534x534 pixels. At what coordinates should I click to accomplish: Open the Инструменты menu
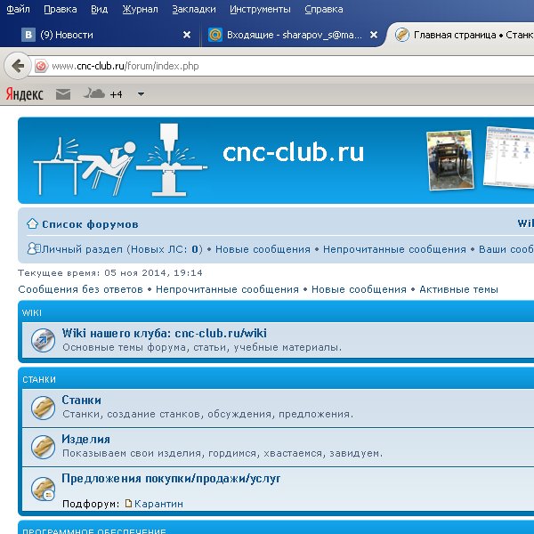tap(260, 9)
